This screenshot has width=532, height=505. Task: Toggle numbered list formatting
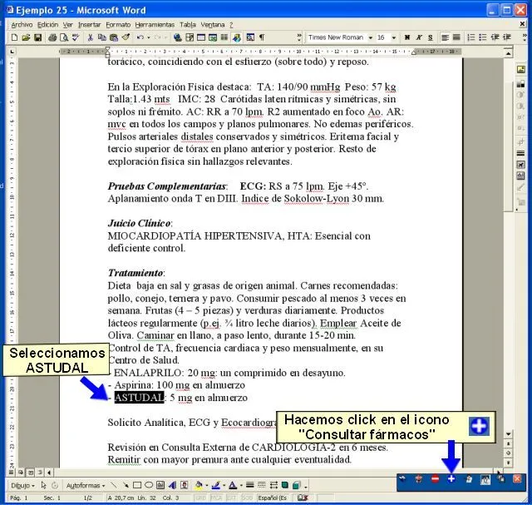(x=471, y=37)
